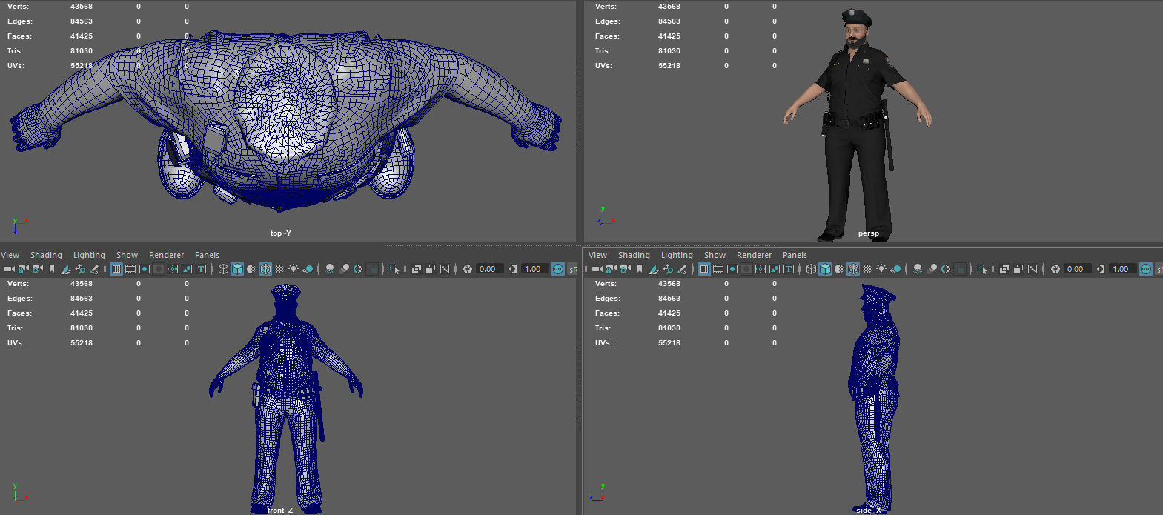The height and width of the screenshot is (515, 1163).
Task: Open Camera Attributes icon in front view toolbar
Action: 37,269
